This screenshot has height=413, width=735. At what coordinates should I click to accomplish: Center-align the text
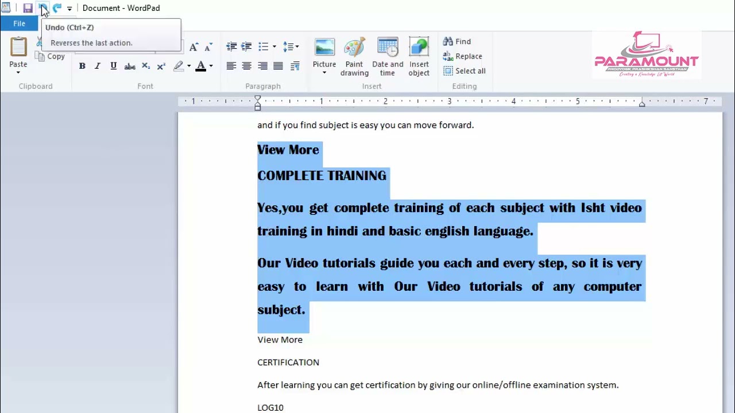tap(247, 66)
